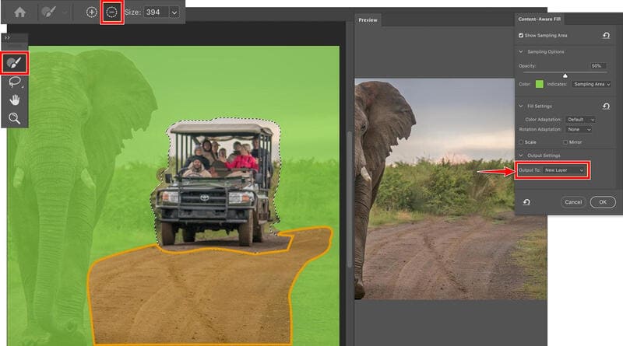Viewport: 623px width, 346px height.
Task: Click the reset-all icon beside Cancel
Action: click(x=526, y=202)
